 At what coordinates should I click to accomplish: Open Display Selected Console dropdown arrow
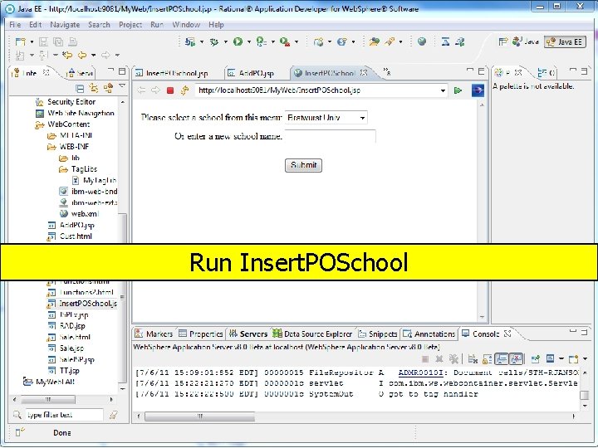561,359
